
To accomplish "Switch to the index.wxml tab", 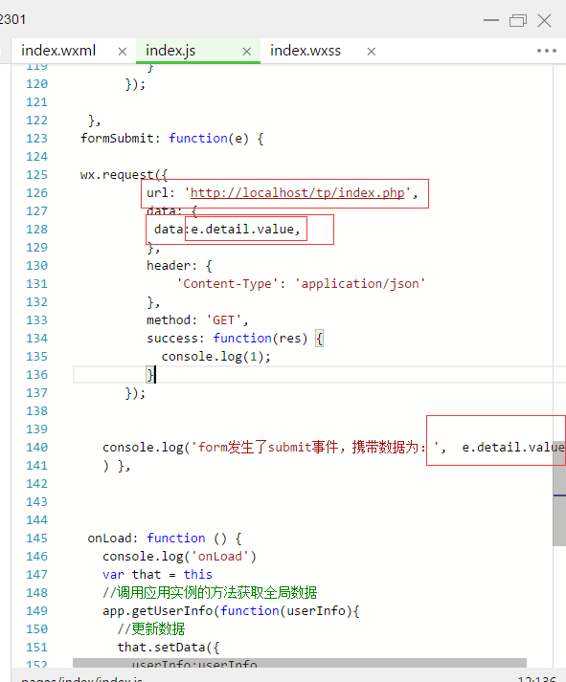I will (58, 51).
